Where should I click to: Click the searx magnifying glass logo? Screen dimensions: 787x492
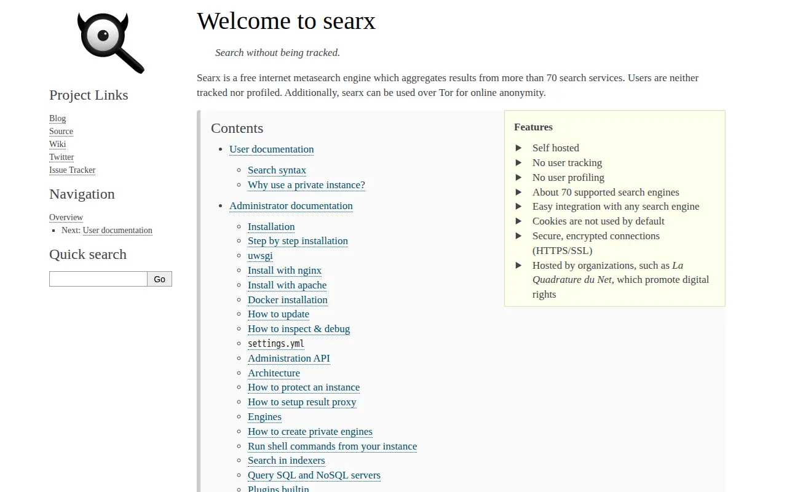click(111, 43)
